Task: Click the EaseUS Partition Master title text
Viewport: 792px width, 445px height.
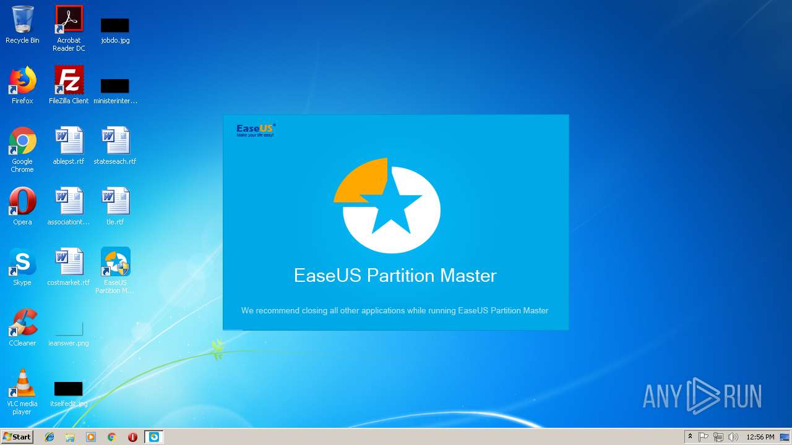Action: coord(395,275)
